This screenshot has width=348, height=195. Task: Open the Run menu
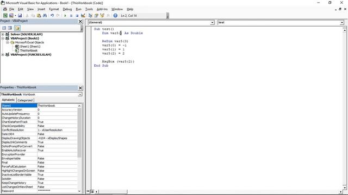[78, 9]
